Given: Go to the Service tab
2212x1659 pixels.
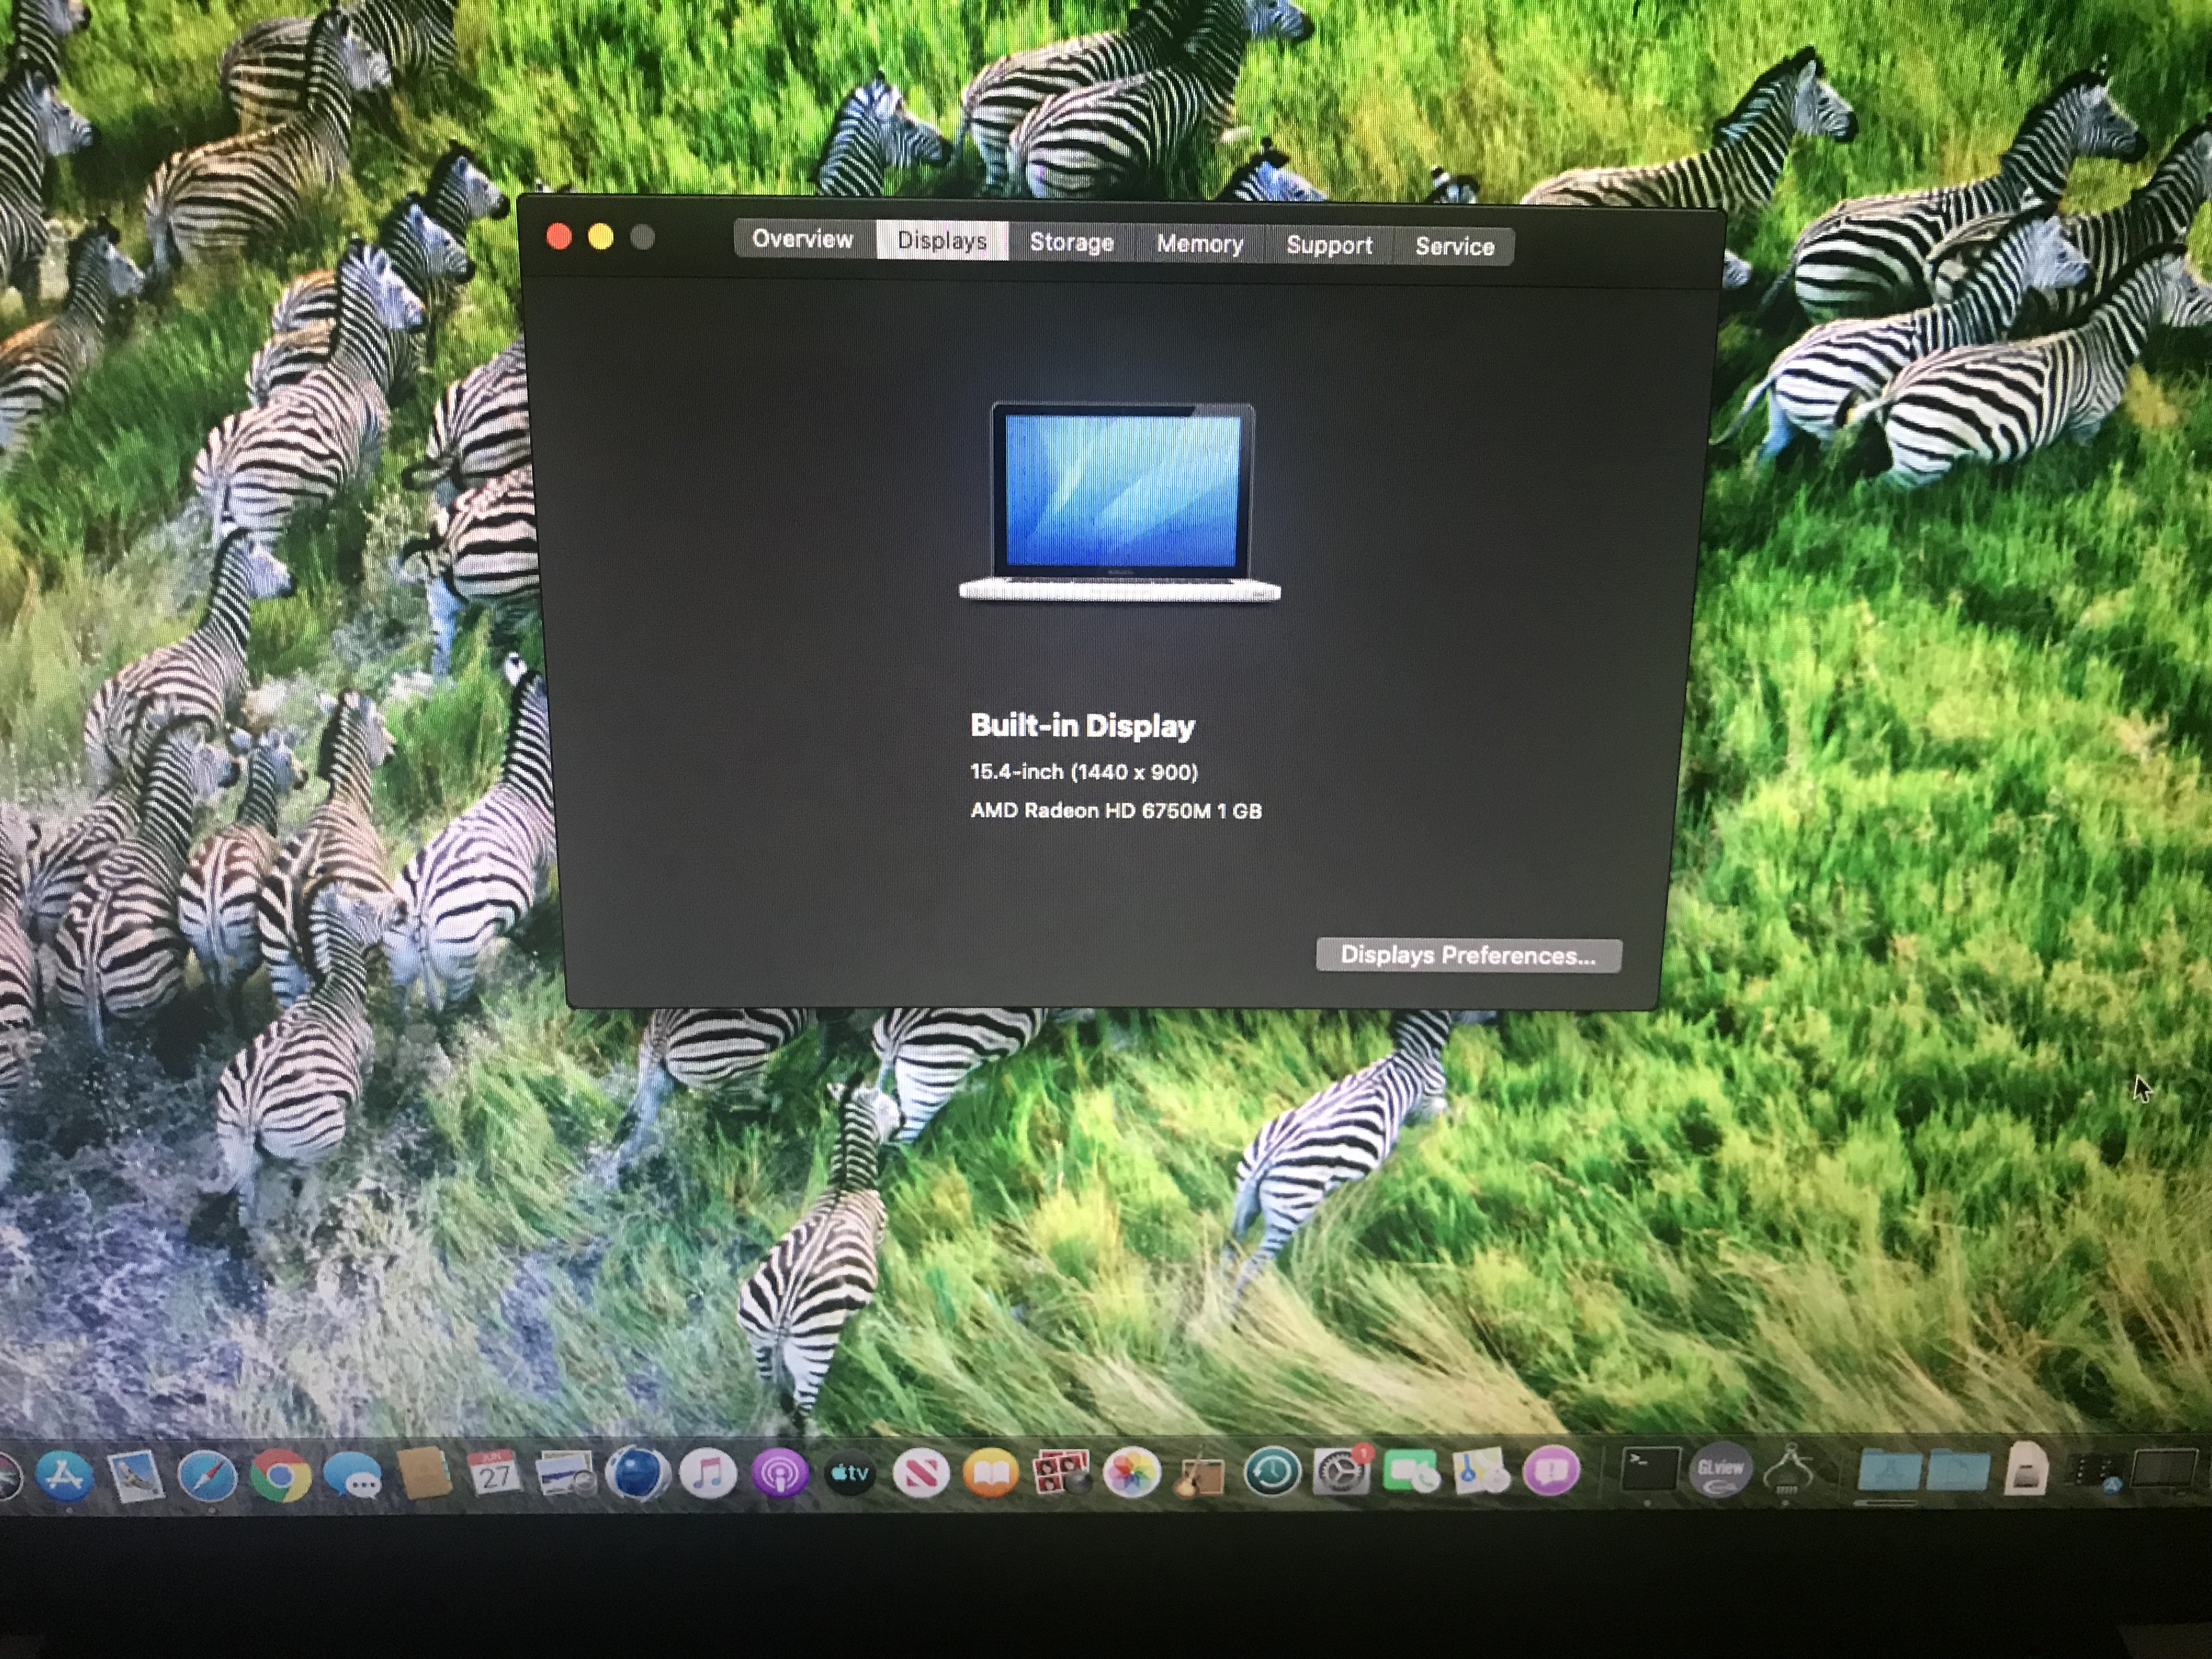Looking at the screenshot, I should [x=1454, y=246].
